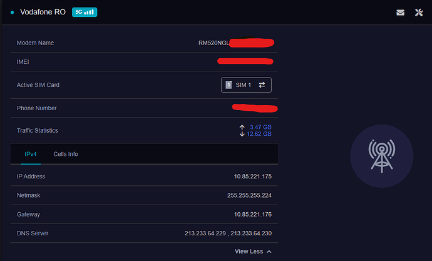The image size is (432, 261).
Task: Select the IP Address value 10.85.221.175
Action: pos(253,177)
